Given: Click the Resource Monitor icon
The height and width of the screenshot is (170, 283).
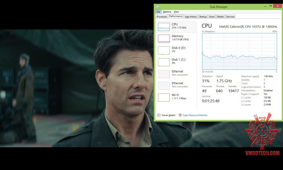Looking at the screenshot, I should point(180,115).
